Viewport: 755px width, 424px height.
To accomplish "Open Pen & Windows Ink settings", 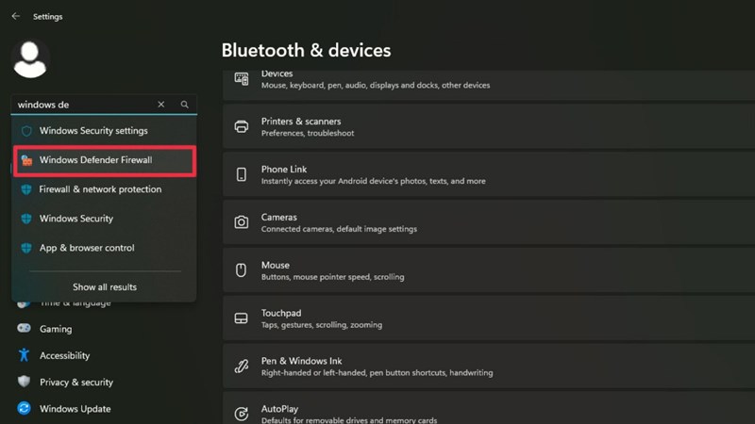I will click(x=489, y=367).
